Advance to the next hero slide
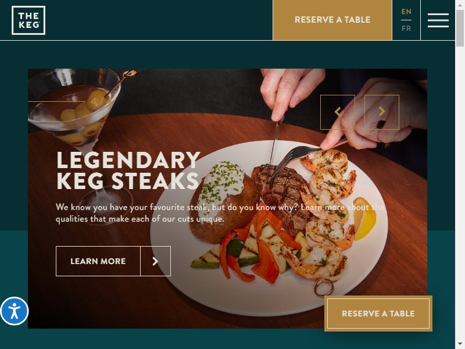Screen dimensions: 465x349 point(382,112)
